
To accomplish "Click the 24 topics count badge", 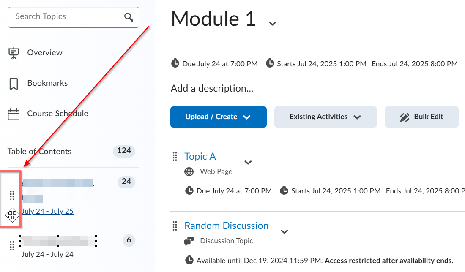I will [126, 182].
